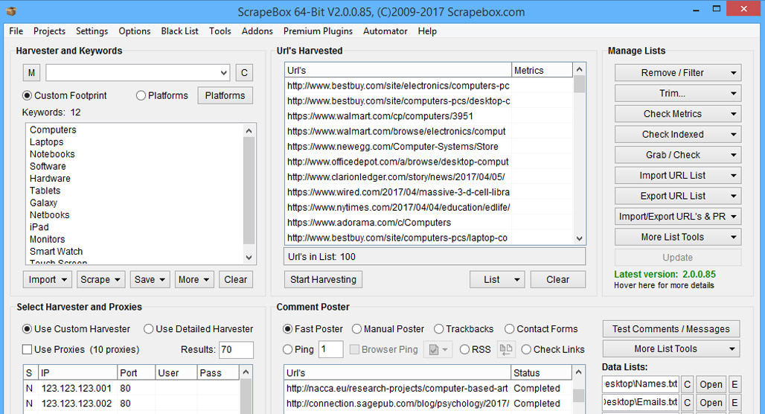
Task: Open the Import keywords dropdown
Action: [x=48, y=280]
